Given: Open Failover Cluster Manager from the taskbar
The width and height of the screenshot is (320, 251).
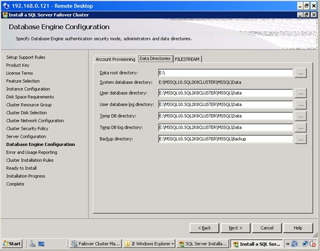Looking at the screenshot, I should (96, 244).
